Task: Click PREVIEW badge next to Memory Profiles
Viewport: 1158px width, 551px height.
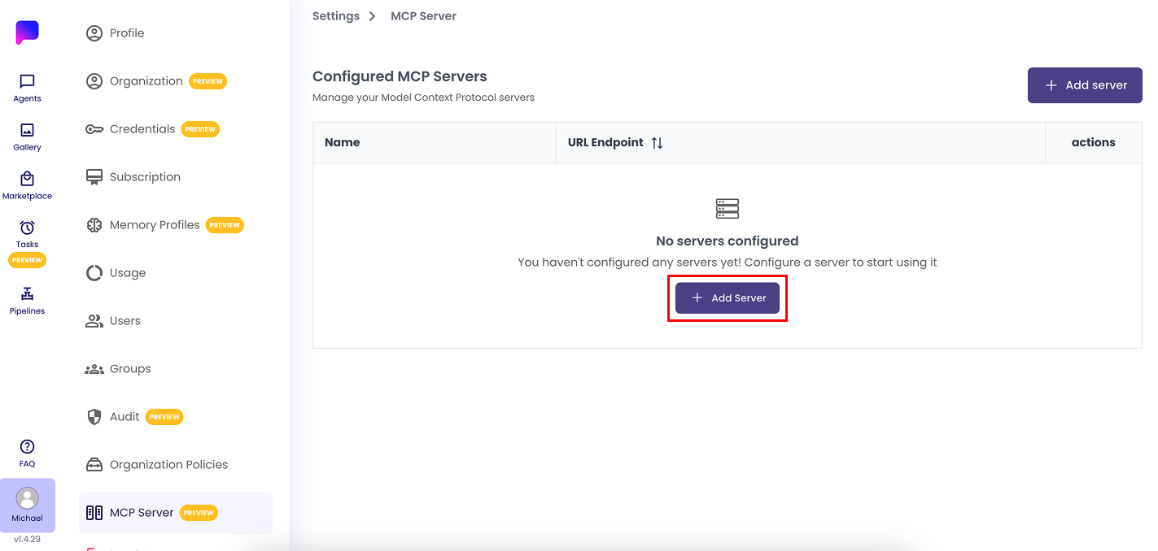Action: [x=225, y=225]
